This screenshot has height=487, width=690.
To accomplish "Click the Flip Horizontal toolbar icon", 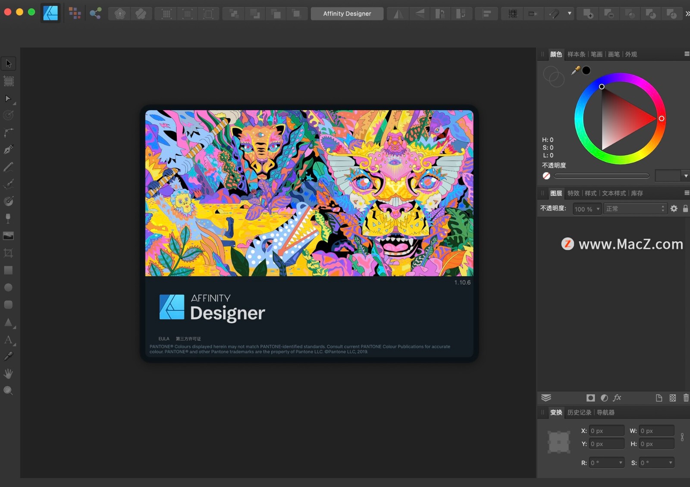I will 398,14.
